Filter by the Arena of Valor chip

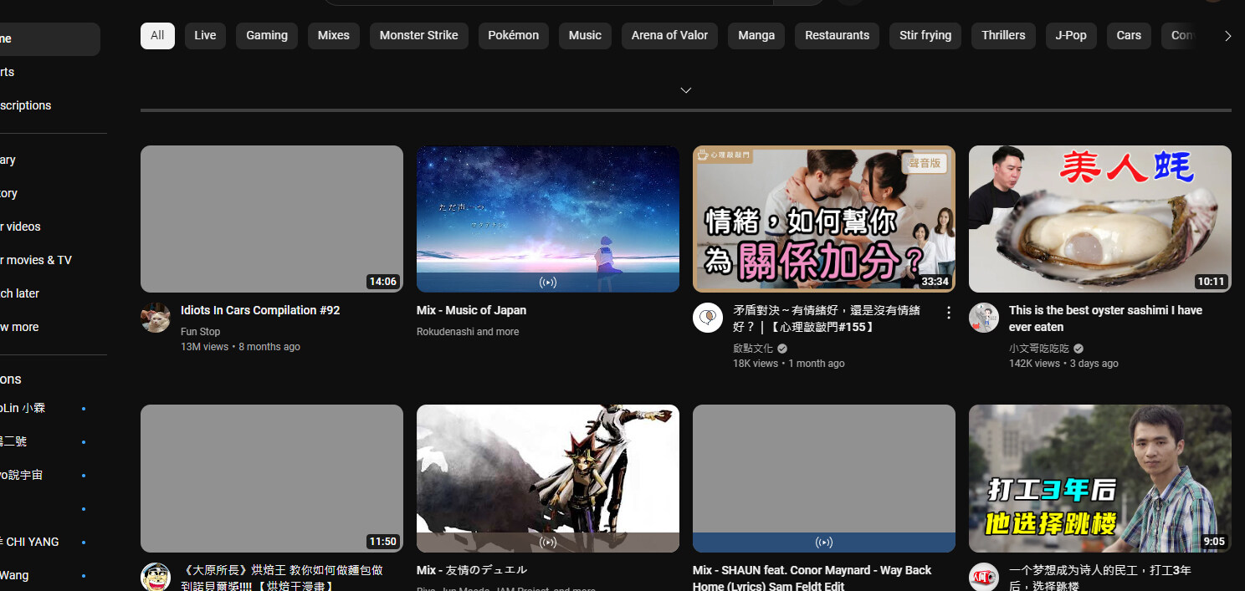coord(669,35)
